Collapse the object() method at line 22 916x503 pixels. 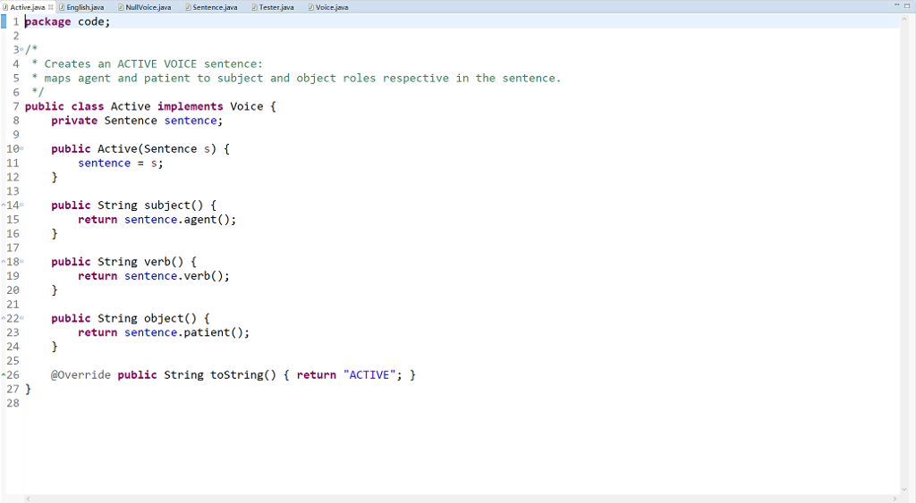(x=21, y=319)
